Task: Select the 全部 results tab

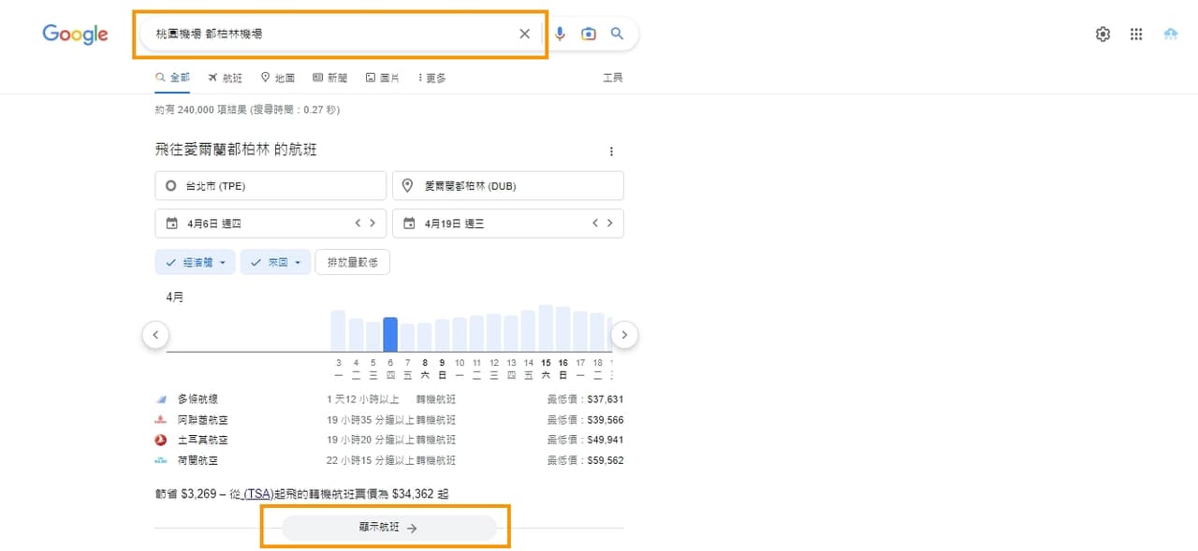Action: 172,78
